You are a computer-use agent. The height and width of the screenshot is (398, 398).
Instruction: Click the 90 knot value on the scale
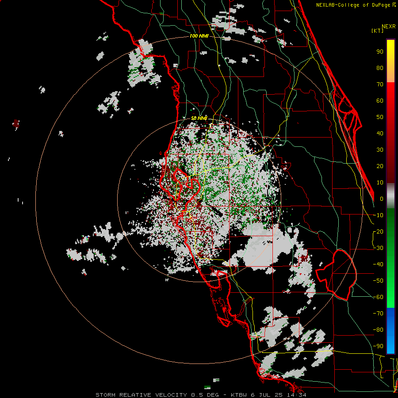click(x=380, y=52)
